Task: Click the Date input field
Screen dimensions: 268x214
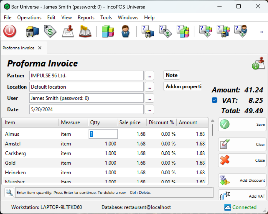Action: click(86, 109)
